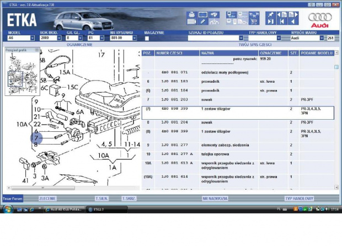Expand the ROK MOD. dropdown showing 2000
This screenshot has width=342, height=246.
[59, 38]
